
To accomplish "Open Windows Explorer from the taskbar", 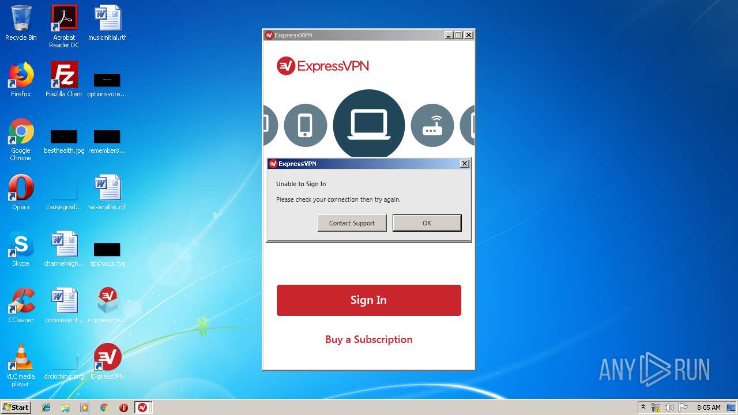I will (65, 408).
